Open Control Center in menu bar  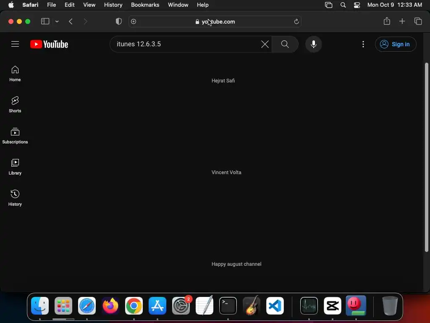click(x=357, y=5)
